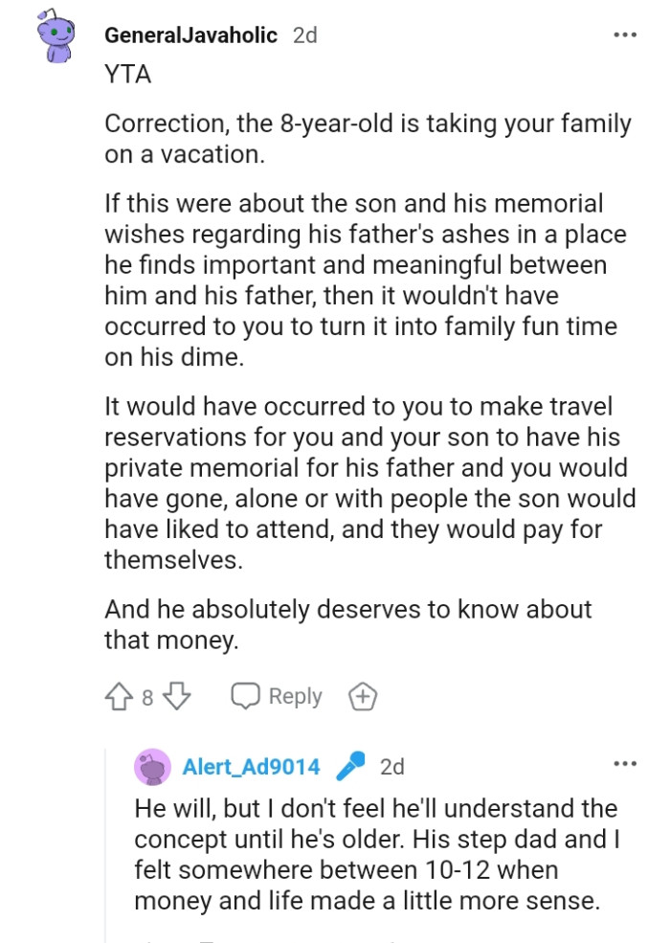This screenshot has width=670, height=943.
Task: Open the three-dot menu on Alert_Ad9014's reply
Action: [x=624, y=762]
